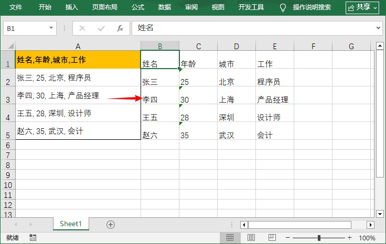Select row 6 header
This screenshot has height=244, width=386.
pyautogui.click(x=8, y=145)
